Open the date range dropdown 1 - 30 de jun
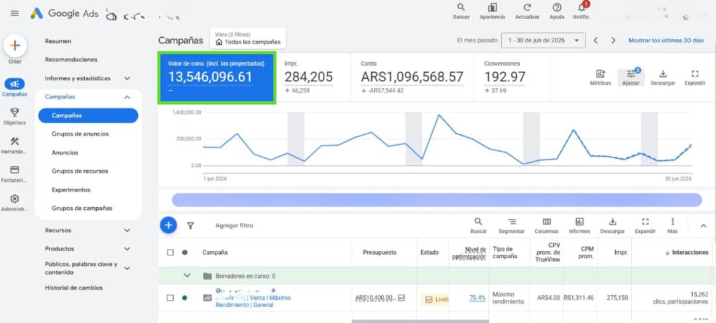 click(x=544, y=40)
